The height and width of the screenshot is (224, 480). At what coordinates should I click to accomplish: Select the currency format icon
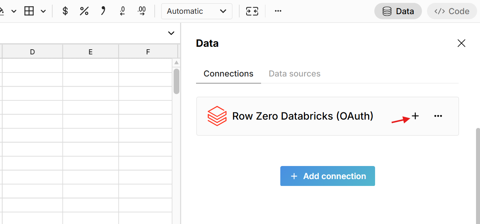65,11
